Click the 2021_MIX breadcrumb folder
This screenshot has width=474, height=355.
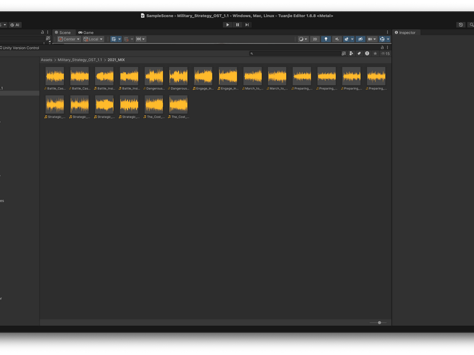(116, 60)
